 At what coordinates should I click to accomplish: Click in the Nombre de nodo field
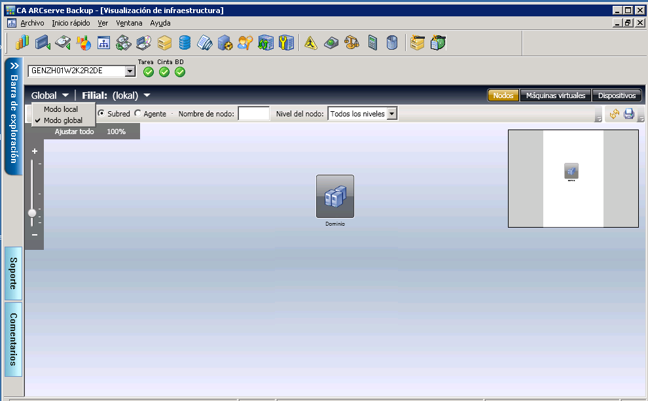coord(254,114)
